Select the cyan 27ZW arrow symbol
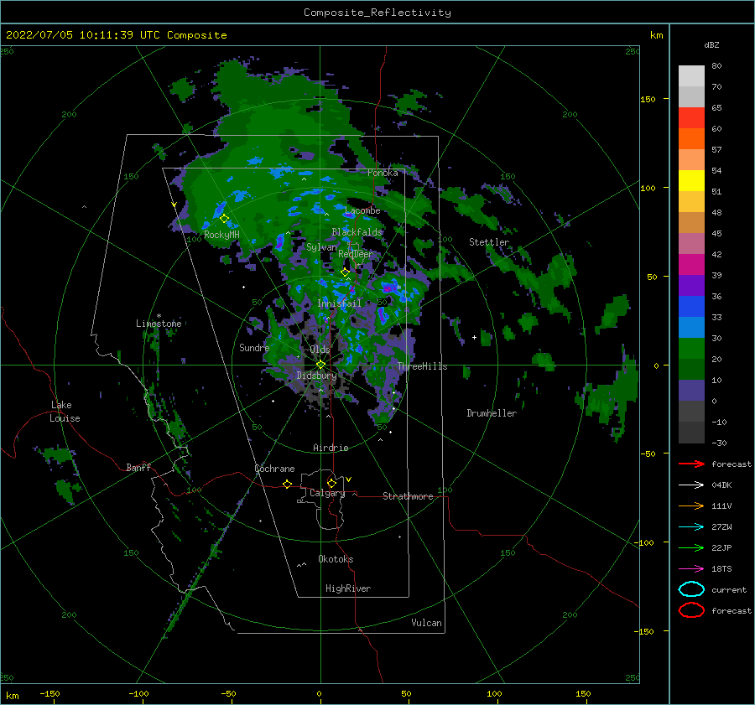Screen dimensions: 755x705 [x=691, y=527]
